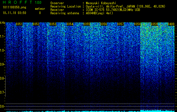This screenshot has width=177, height=112.
Task: Click the 0355 time marker
Action: coord(87,24)
